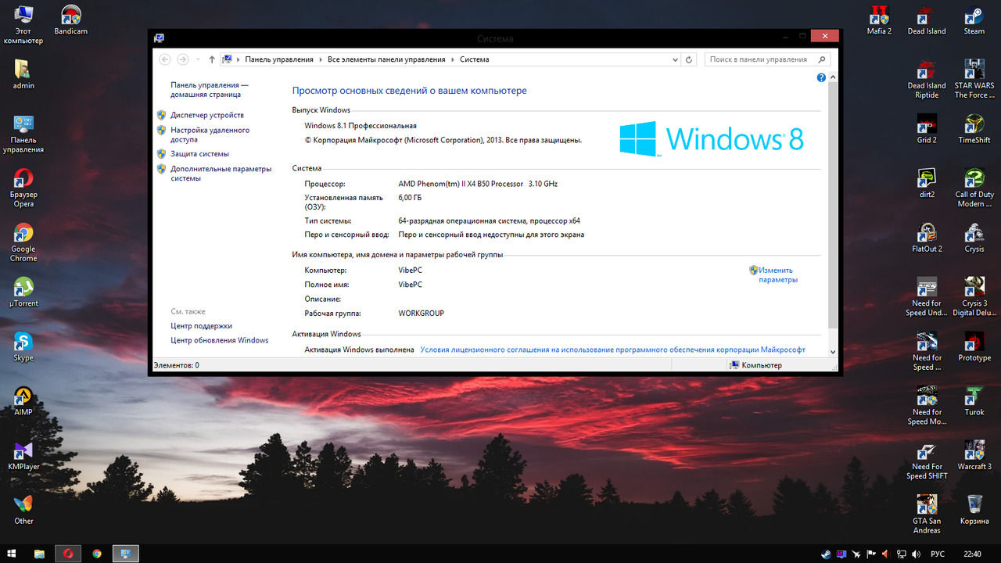Select Dead Island Riptide desktop icon
The image size is (1001, 563).
click(x=927, y=79)
